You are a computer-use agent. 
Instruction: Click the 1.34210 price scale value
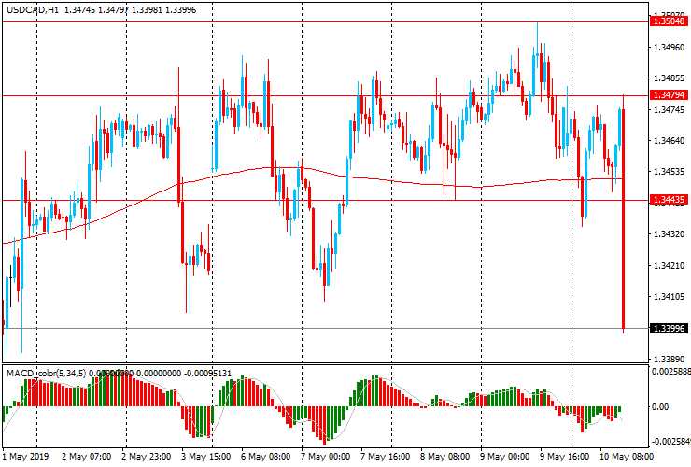[670, 265]
